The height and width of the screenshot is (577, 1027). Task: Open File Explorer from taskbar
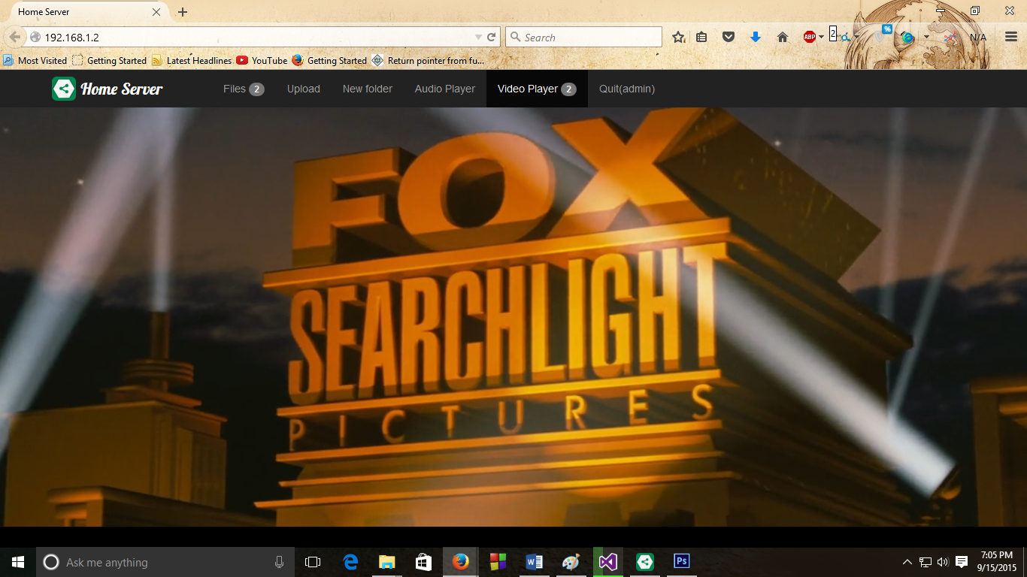click(386, 562)
